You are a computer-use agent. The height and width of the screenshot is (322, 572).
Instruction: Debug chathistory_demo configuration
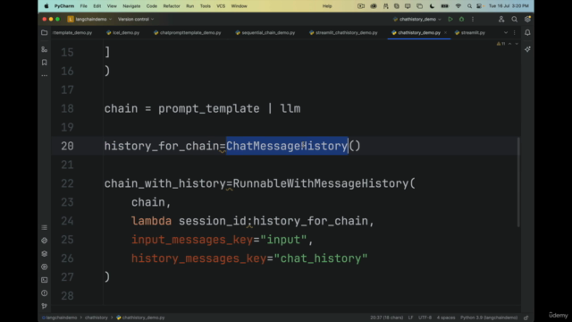pyautogui.click(x=461, y=19)
